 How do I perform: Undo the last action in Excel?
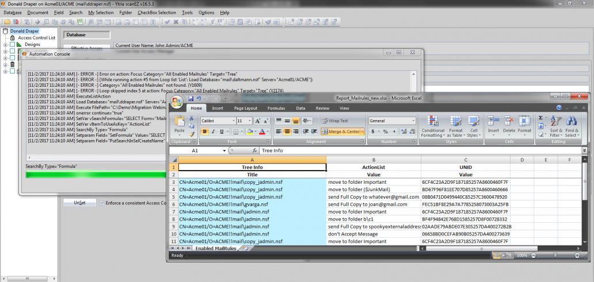pyautogui.click(x=199, y=98)
